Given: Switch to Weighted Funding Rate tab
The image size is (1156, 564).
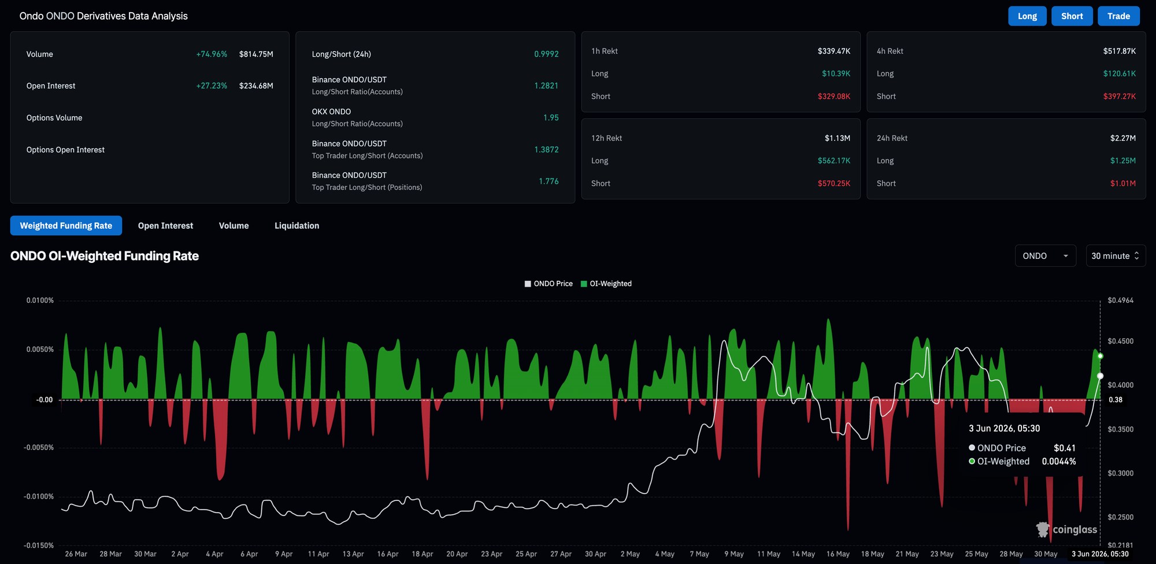Looking at the screenshot, I should [x=66, y=225].
